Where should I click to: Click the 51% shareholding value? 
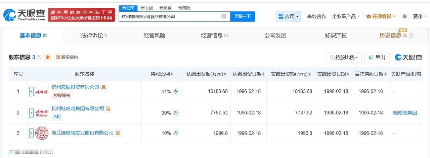point(166,91)
